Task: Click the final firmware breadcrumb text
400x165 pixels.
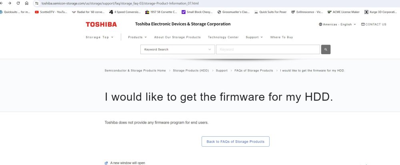Action: 312,71
